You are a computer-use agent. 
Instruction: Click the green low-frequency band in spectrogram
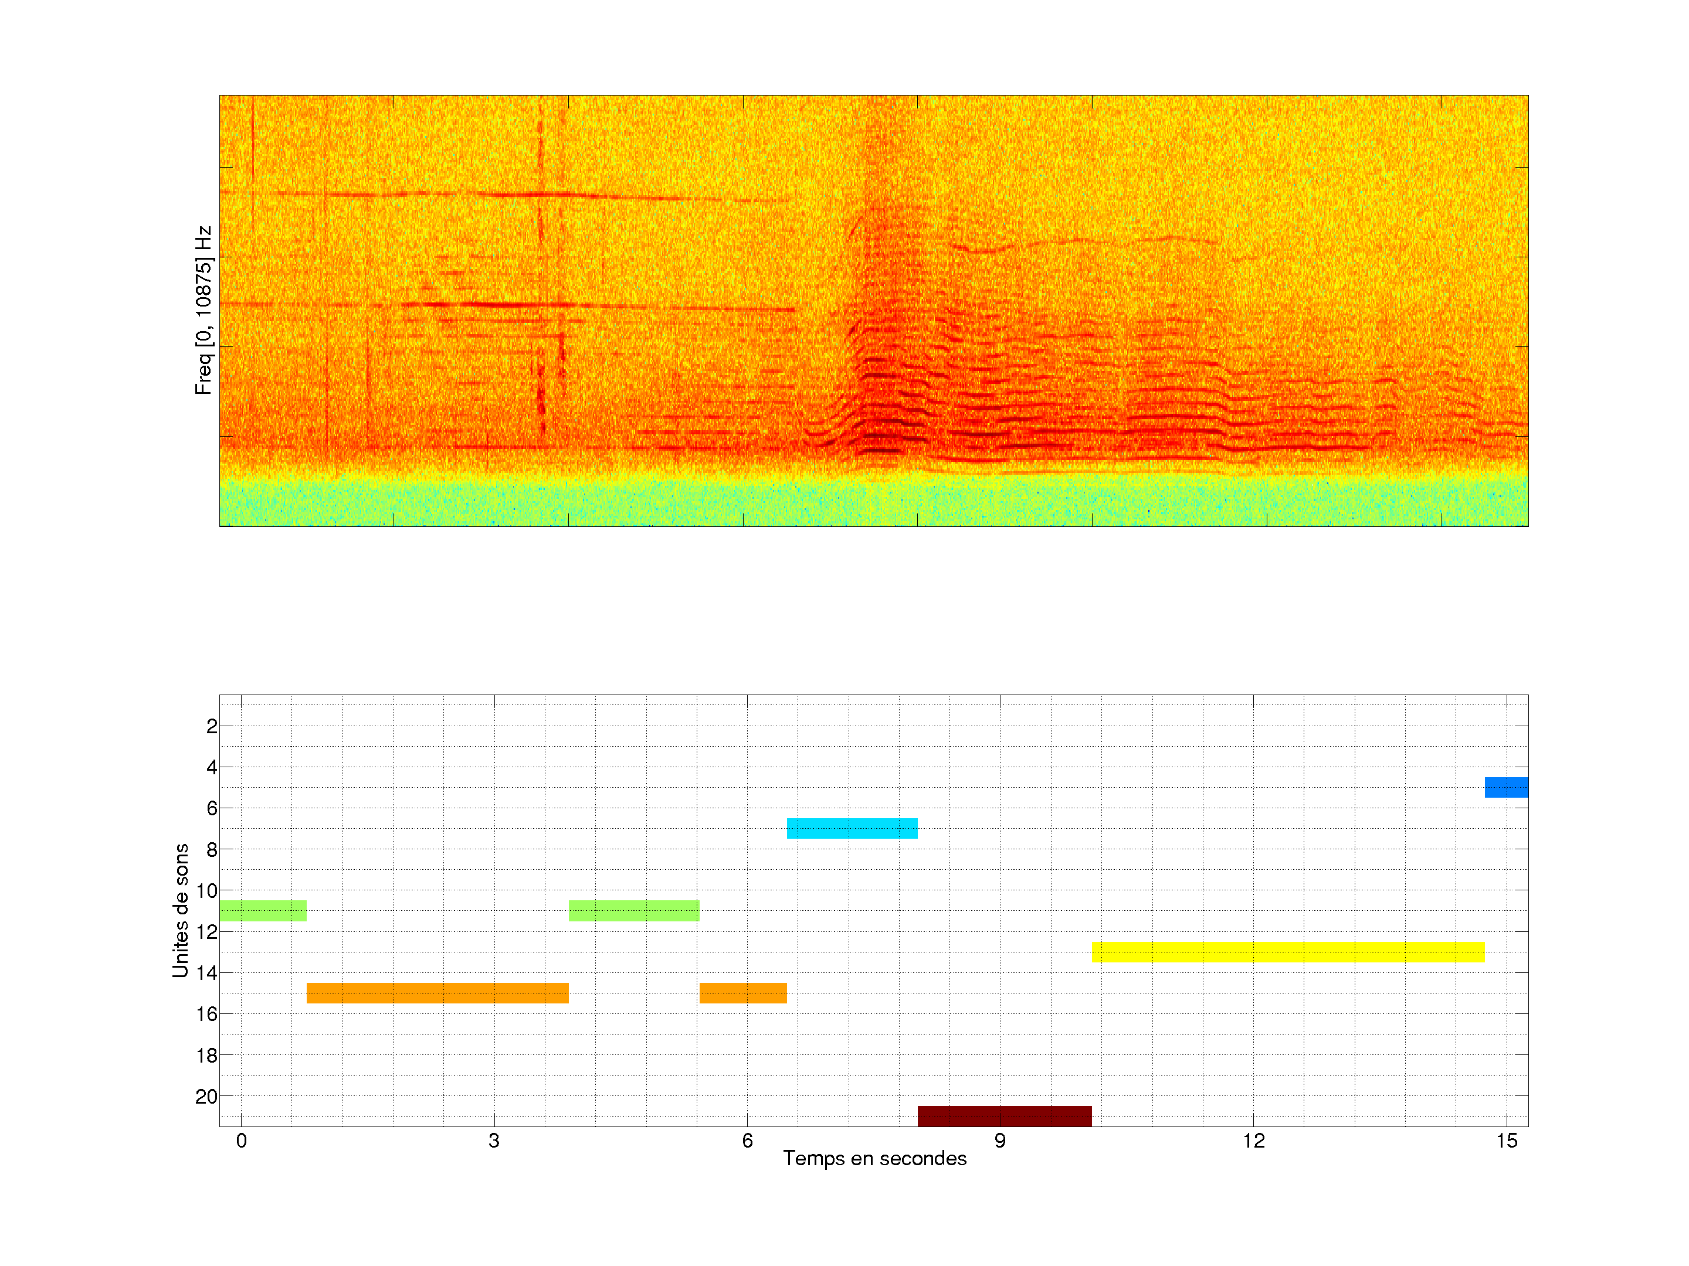tap(873, 502)
